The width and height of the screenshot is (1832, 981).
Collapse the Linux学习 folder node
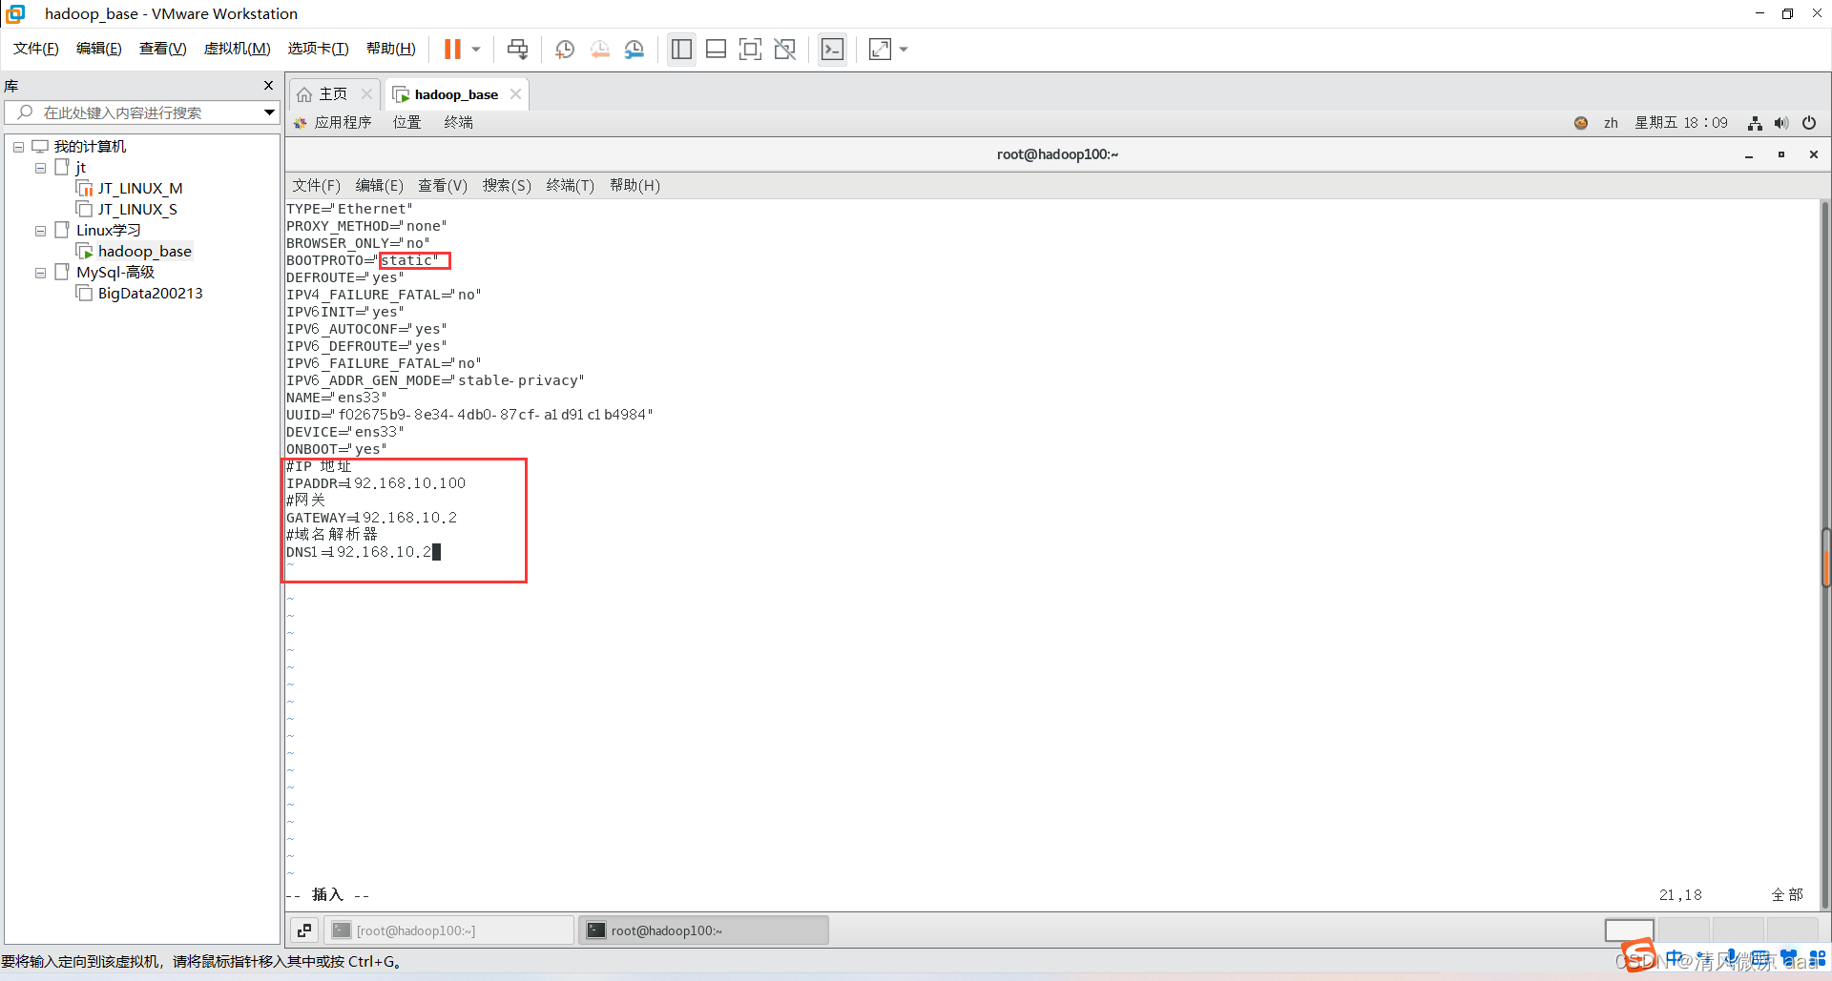click(x=40, y=231)
